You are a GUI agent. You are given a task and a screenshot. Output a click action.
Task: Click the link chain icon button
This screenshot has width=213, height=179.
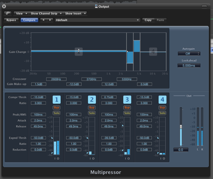[8, 13]
